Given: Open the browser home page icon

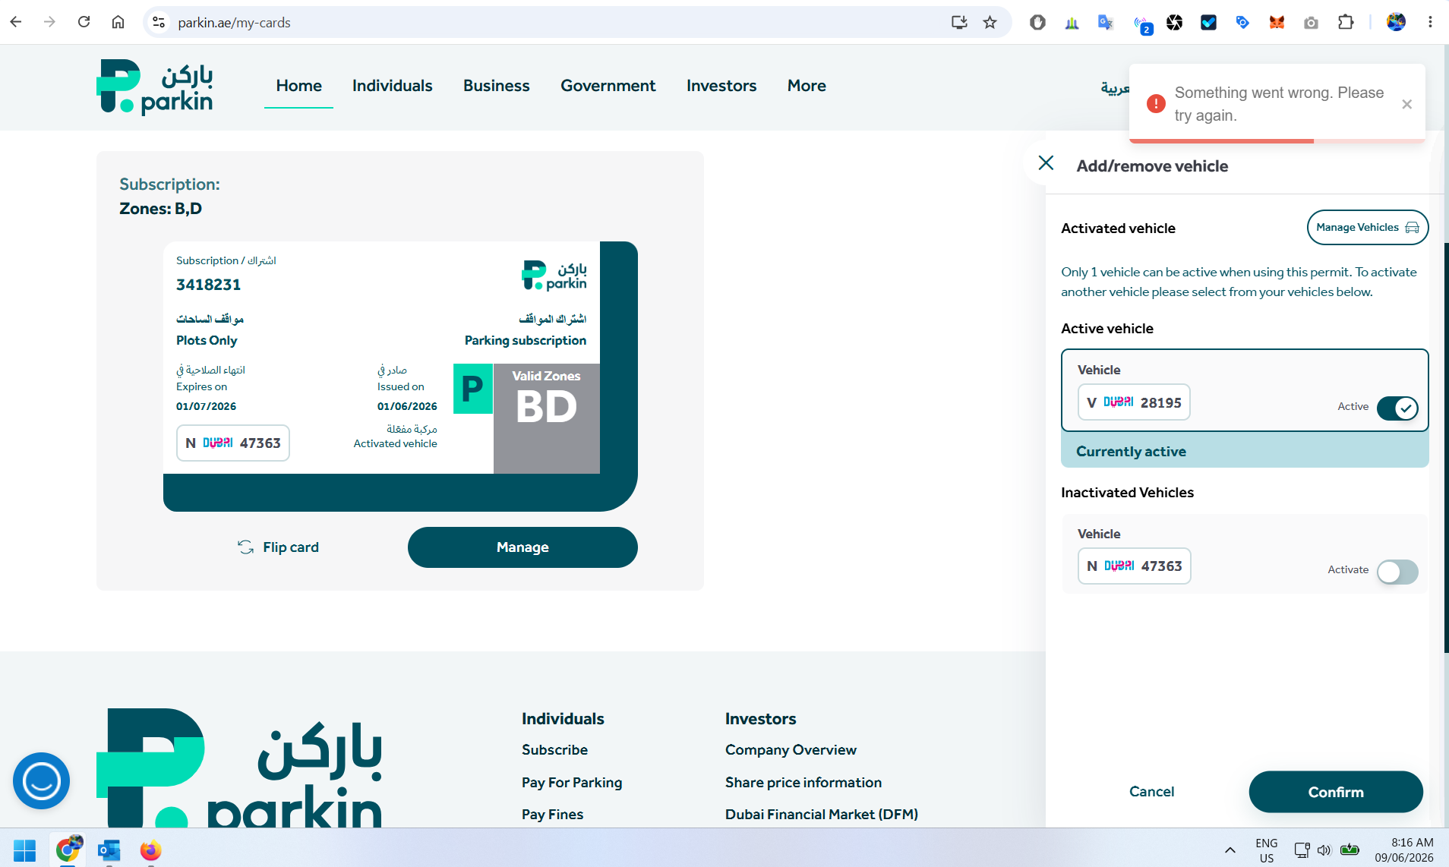Looking at the screenshot, I should coord(118,22).
